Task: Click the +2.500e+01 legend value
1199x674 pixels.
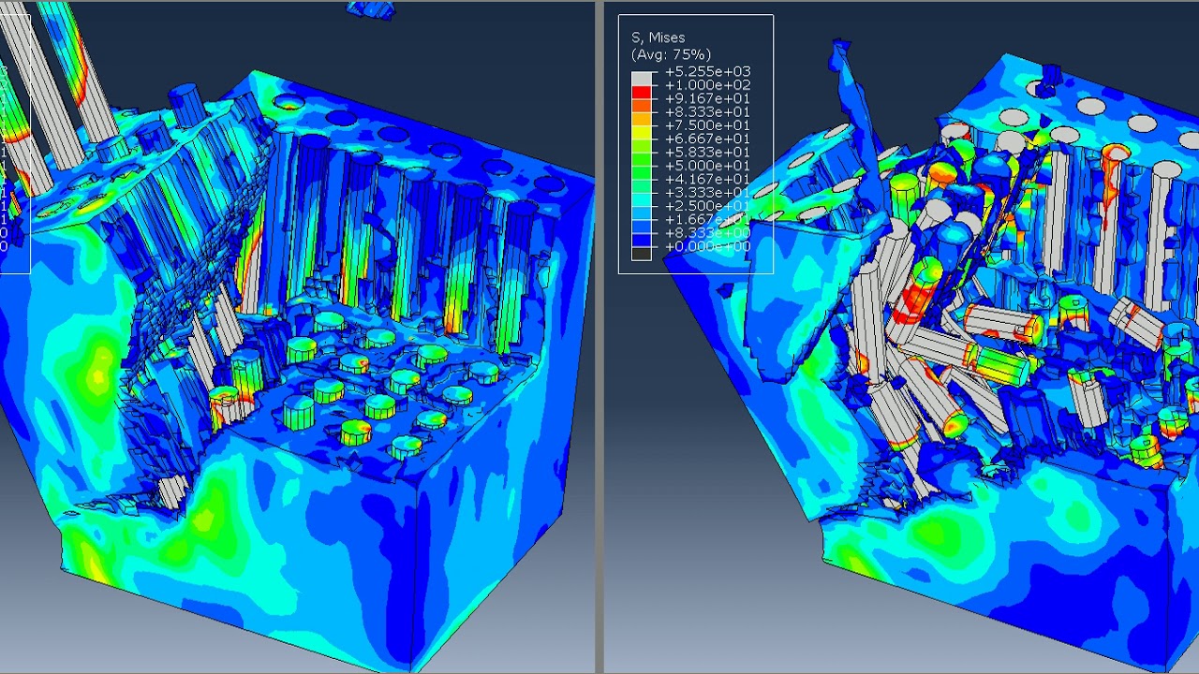Action: (x=707, y=206)
